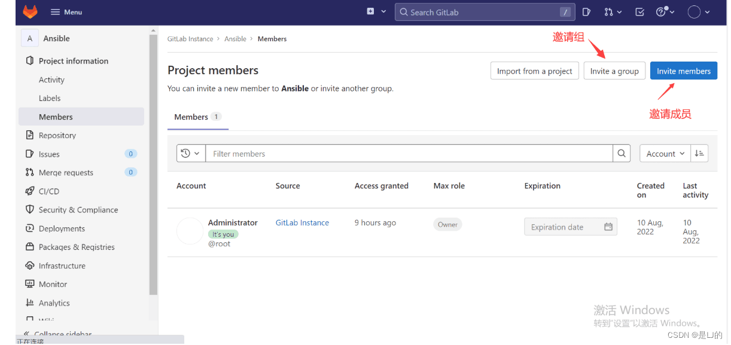Viewport: 731px width, 345px height.
Task: Focus the Search GitLab field
Action: tap(485, 12)
